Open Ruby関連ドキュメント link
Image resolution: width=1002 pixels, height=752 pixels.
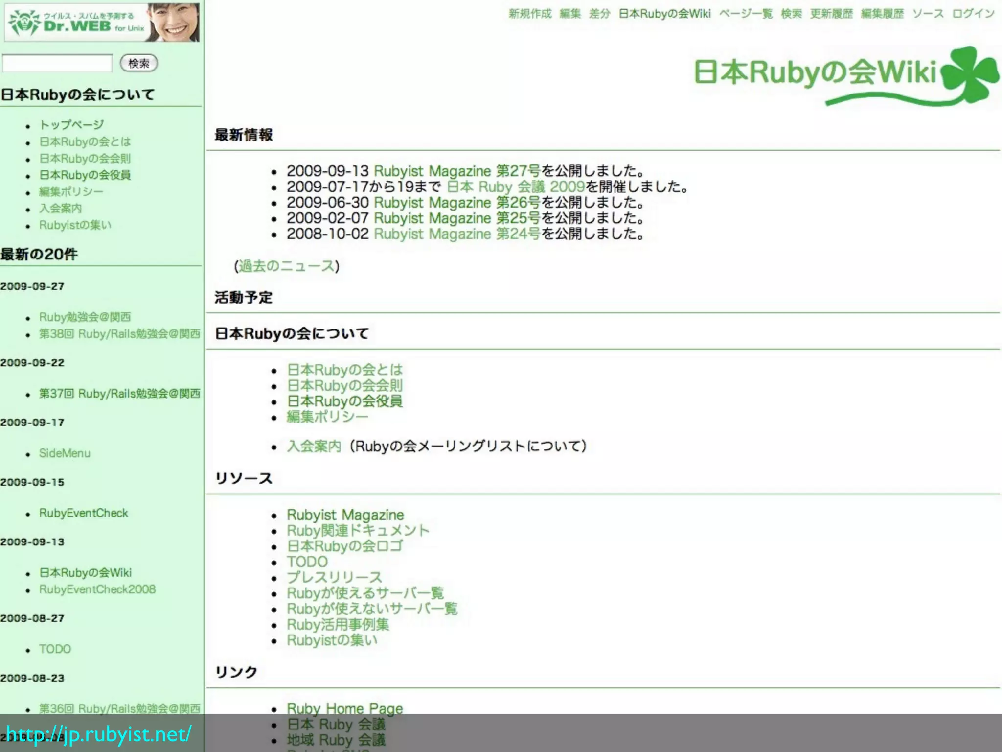pos(358,530)
